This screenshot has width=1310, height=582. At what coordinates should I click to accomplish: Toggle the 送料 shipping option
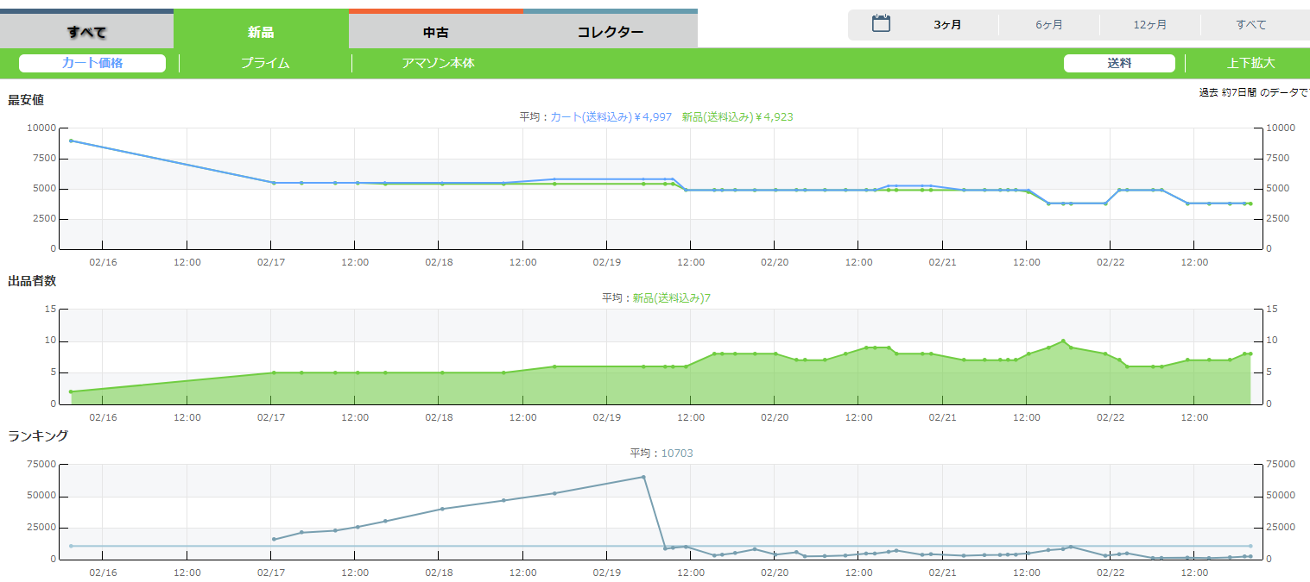click(1119, 63)
